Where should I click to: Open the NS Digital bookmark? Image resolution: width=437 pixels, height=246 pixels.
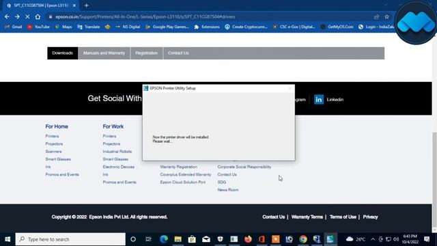pyautogui.click(x=128, y=27)
